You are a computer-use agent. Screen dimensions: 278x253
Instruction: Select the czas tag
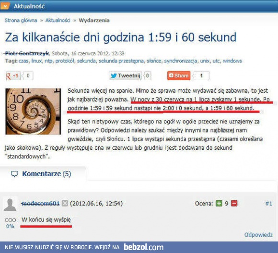(23, 61)
